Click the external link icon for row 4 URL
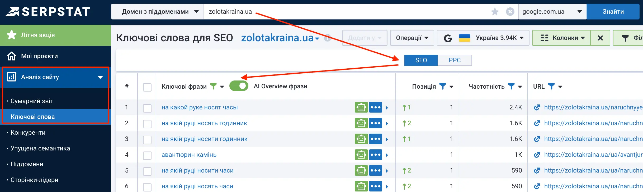The image size is (643, 192). 537,155
